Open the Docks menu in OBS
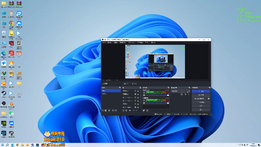Image resolution: width=261 pixels, height=147 pixels. click(x=123, y=42)
